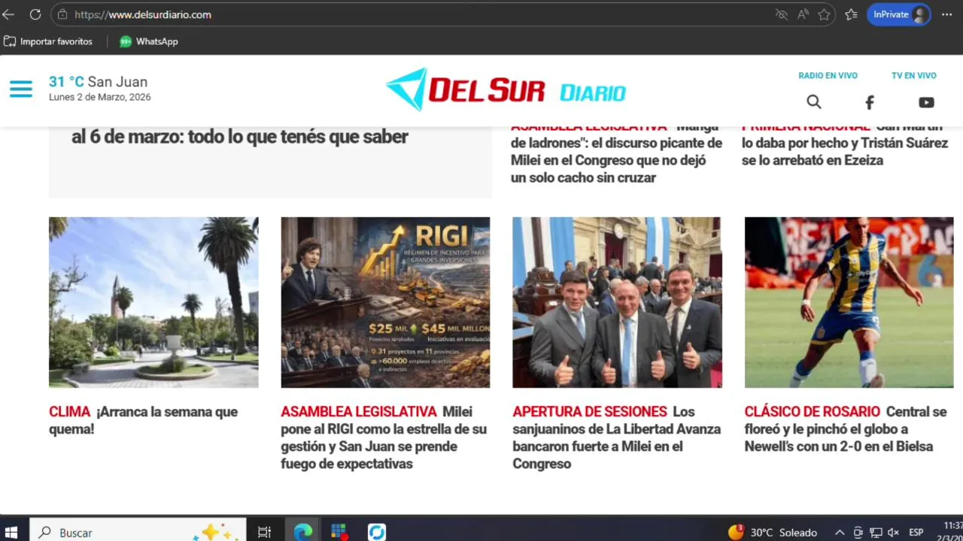Switch to Microsoft Edge taskbar icon
The height and width of the screenshot is (541, 963).
pyautogui.click(x=303, y=532)
